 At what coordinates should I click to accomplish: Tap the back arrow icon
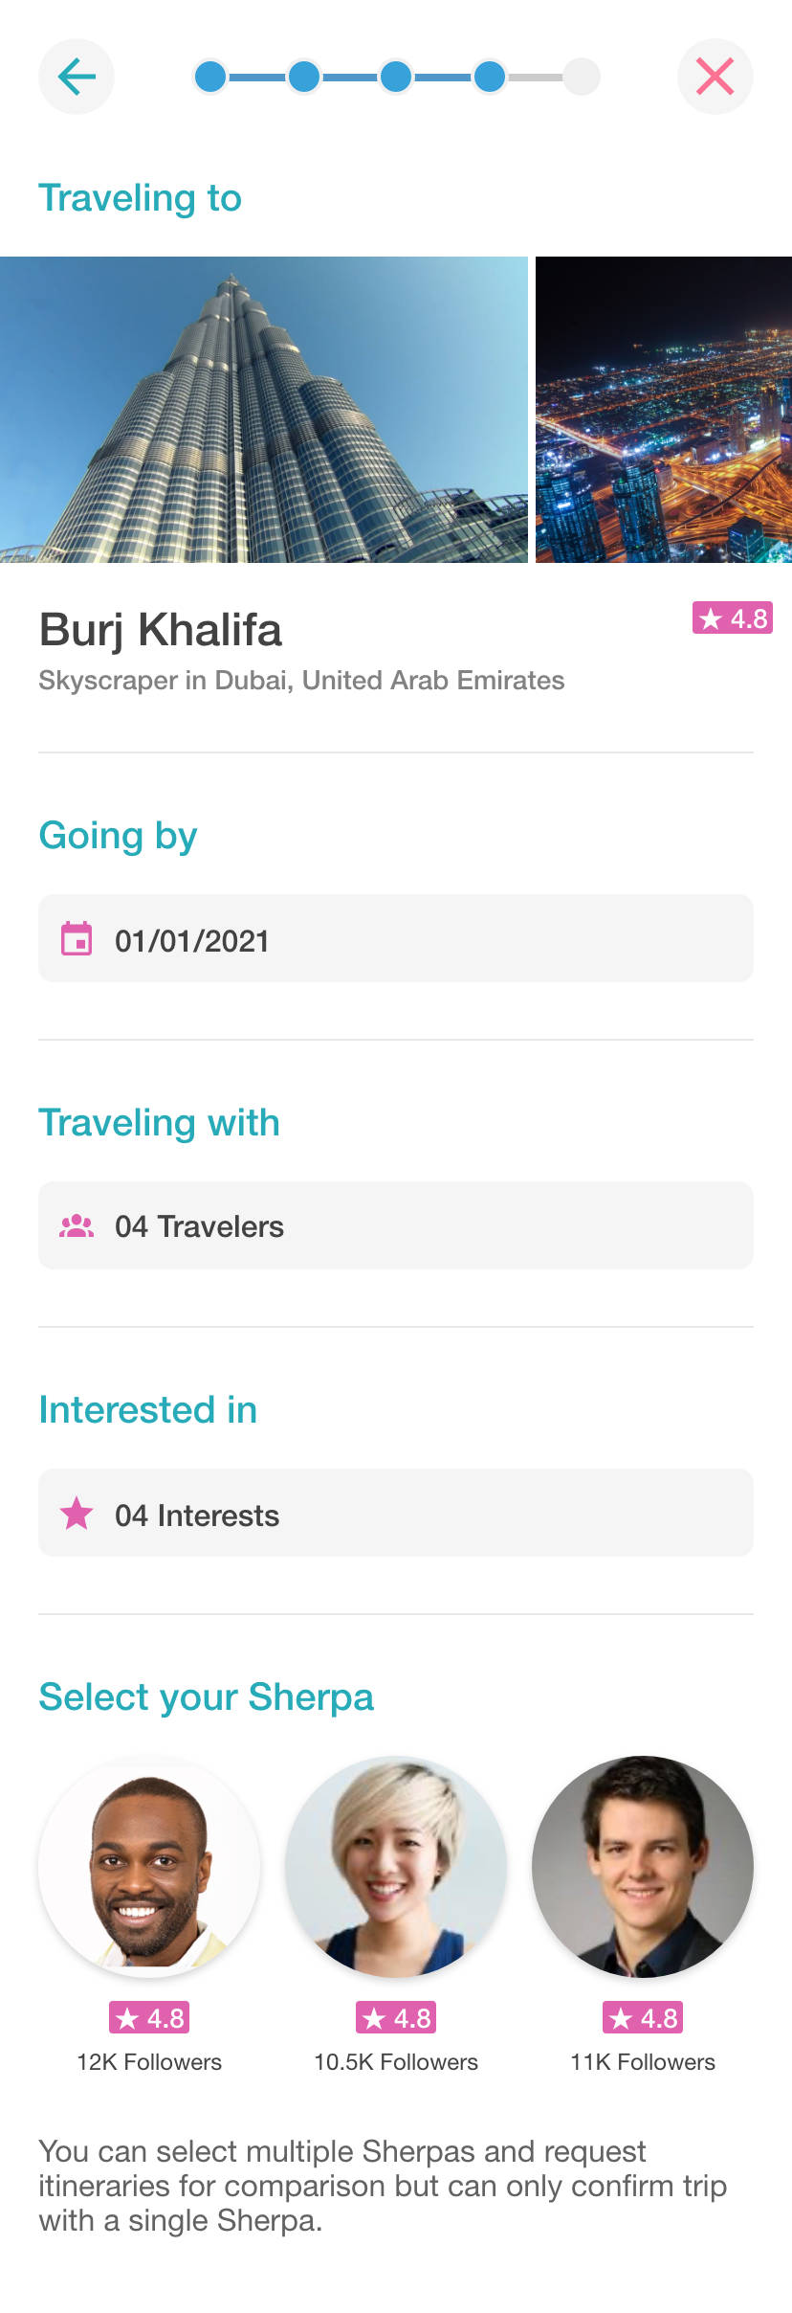tap(77, 77)
